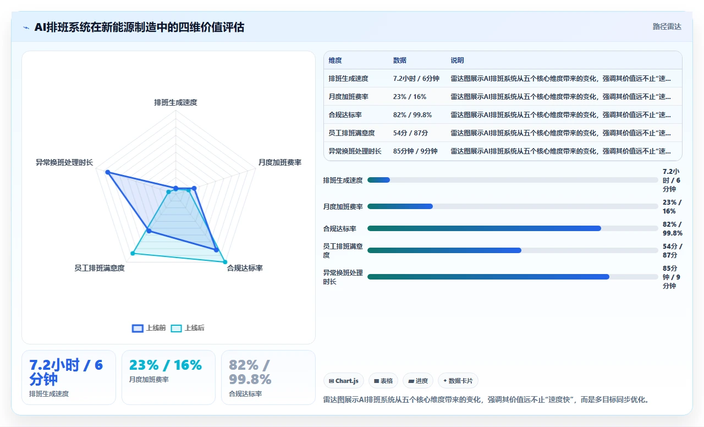The width and height of the screenshot is (704, 427).
Task: Open the 82% / 99.8% data card
Action: (268, 377)
